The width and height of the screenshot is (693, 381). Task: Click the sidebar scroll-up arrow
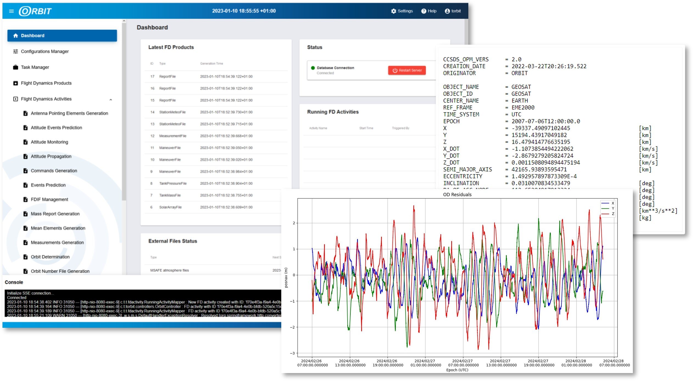pos(124,21)
